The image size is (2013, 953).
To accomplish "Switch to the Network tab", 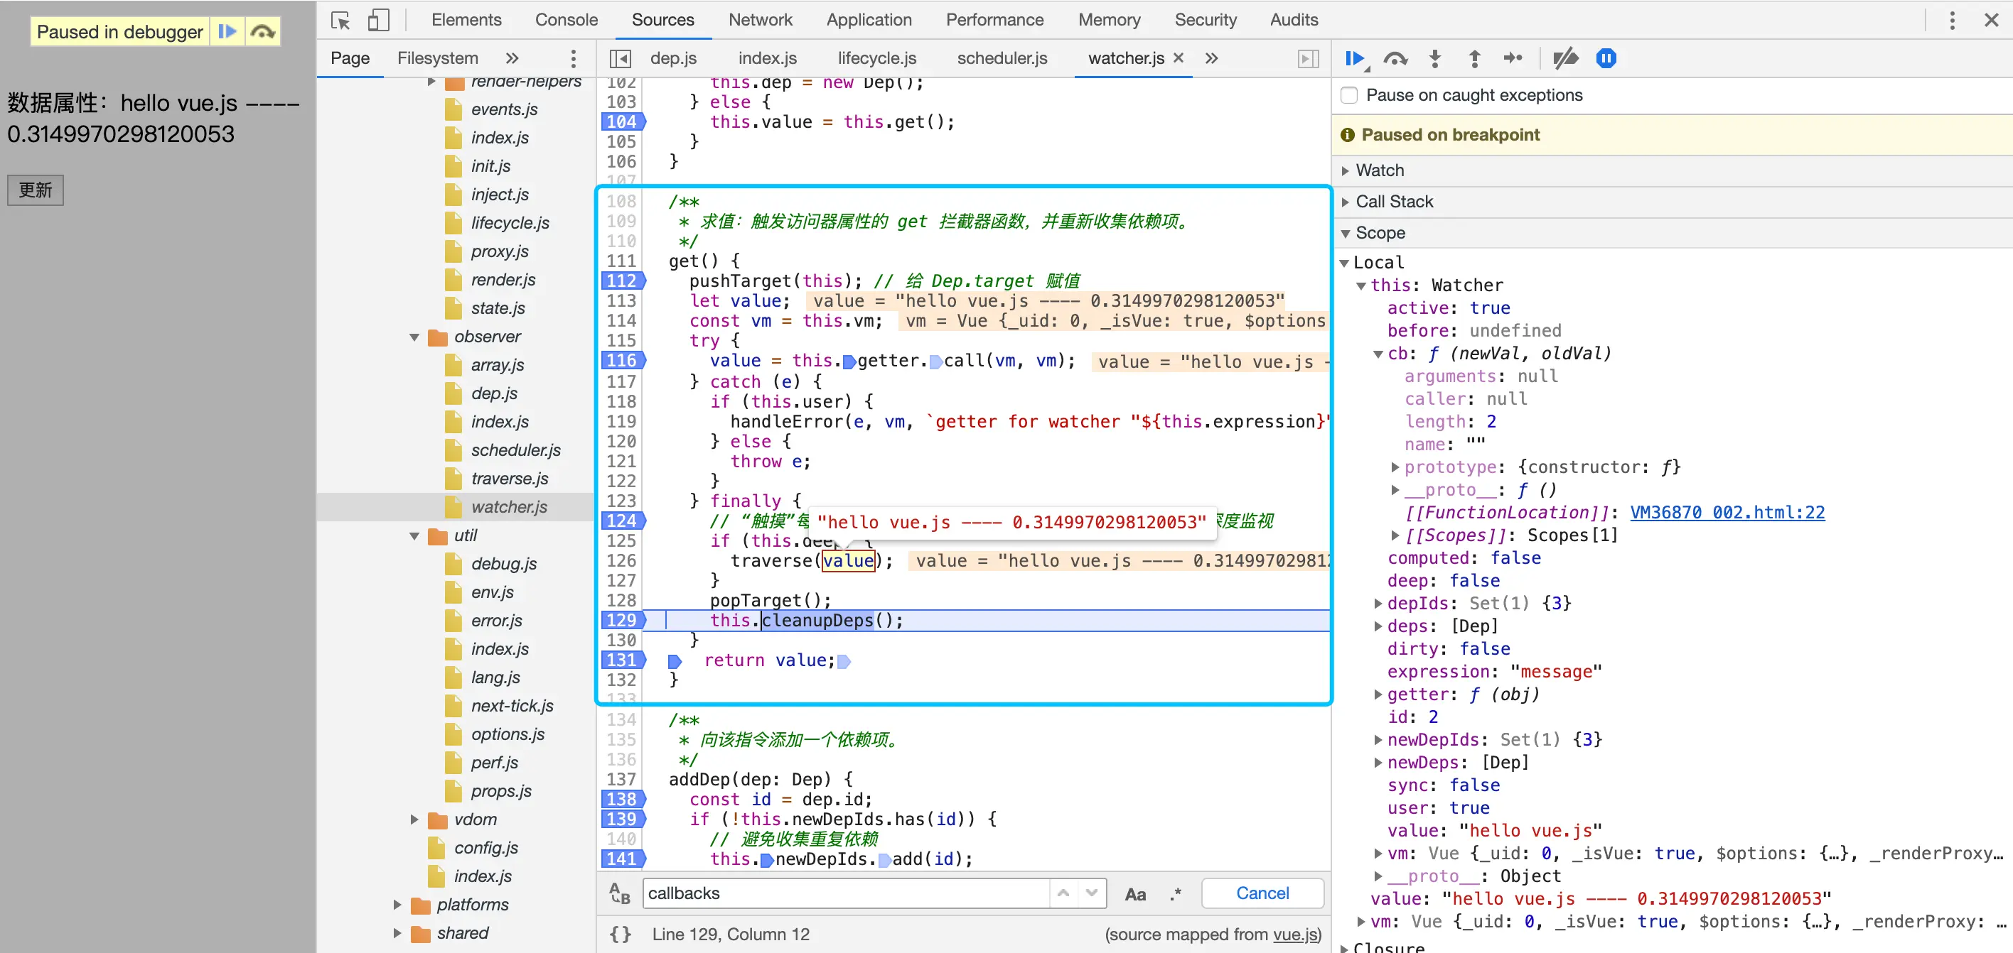I will click(x=760, y=21).
